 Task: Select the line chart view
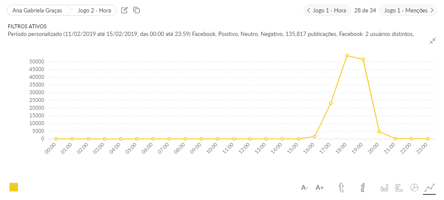point(429,188)
